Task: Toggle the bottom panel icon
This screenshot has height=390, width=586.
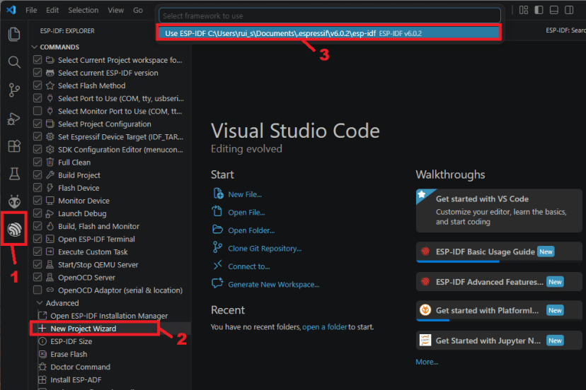Action: pos(554,10)
